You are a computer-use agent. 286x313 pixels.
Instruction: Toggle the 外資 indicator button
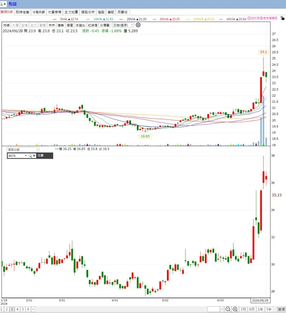[15, 25]
